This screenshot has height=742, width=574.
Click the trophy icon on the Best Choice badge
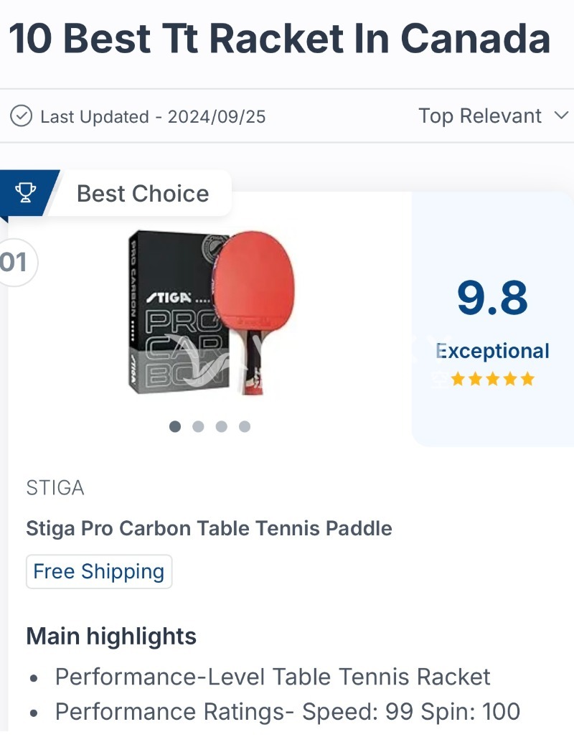[26, 192]
